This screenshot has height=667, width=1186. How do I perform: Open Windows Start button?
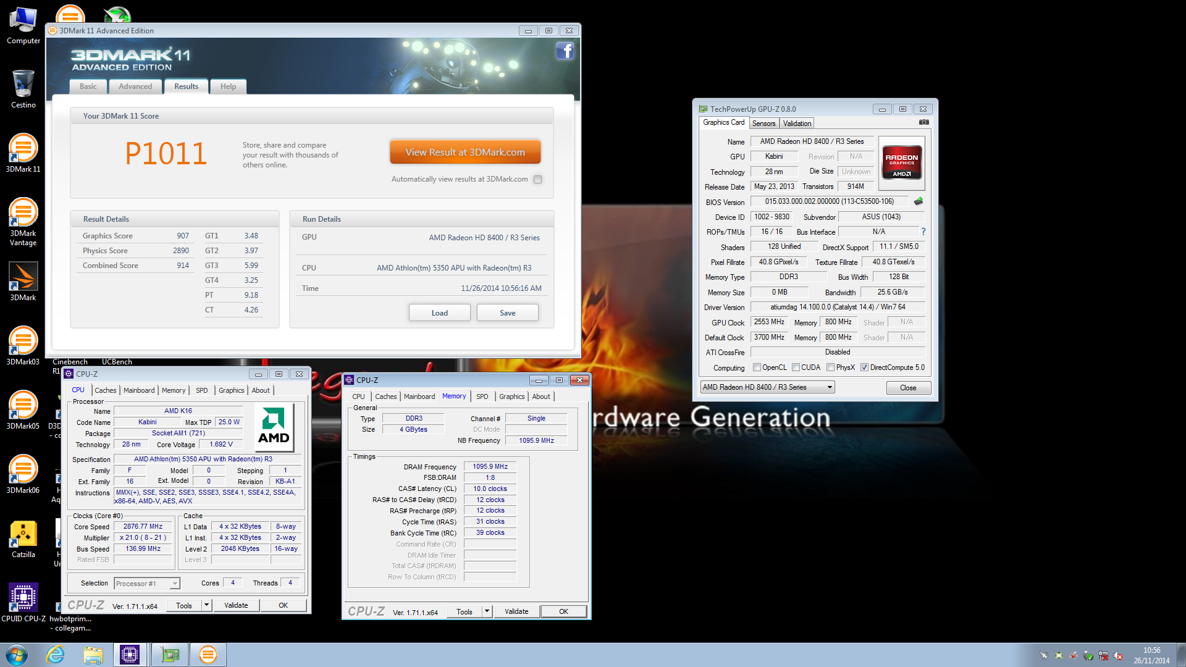coord(17,655)
